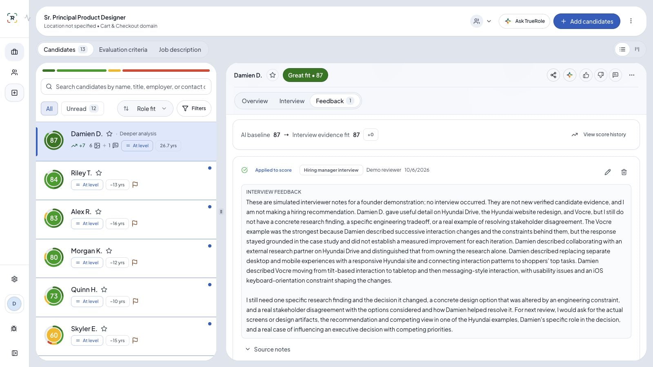Image resolution: width=653 pixels, height=367 pixels.
Task: Click the interview feedback text box
Action: 436,261
